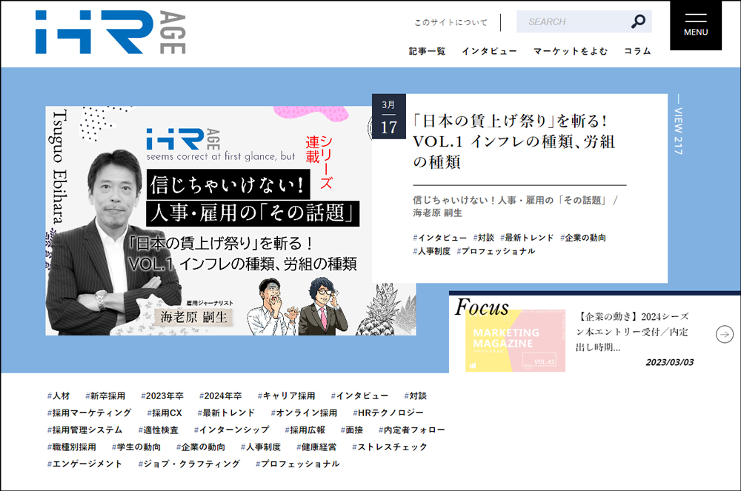Image resolution: width=741 pixels, height=491 pixels.
Task: Open Marketing Magazine VOL.42 thumbnail
Action: tap(515, 341)
